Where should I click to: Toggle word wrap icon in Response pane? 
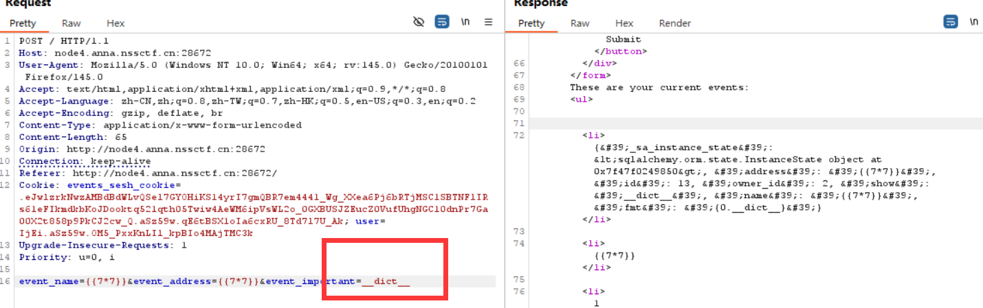951,22
